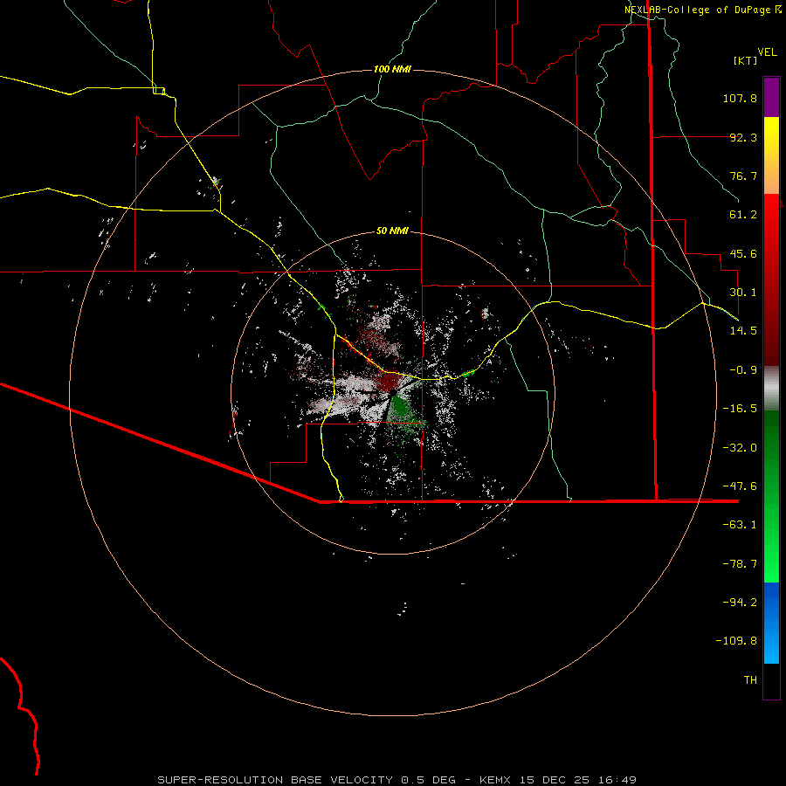Image resolution: width=786 pixels, height=786 pixels.
Task: Select the -94.2 legend value
Action: (740, 603)
